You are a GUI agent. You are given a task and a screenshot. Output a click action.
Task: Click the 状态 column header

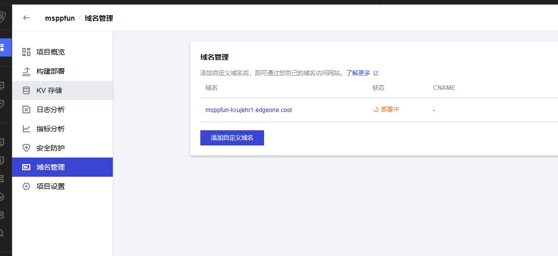pos(378,88)
